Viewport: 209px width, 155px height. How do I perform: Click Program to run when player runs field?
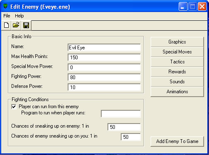[121, 114]
